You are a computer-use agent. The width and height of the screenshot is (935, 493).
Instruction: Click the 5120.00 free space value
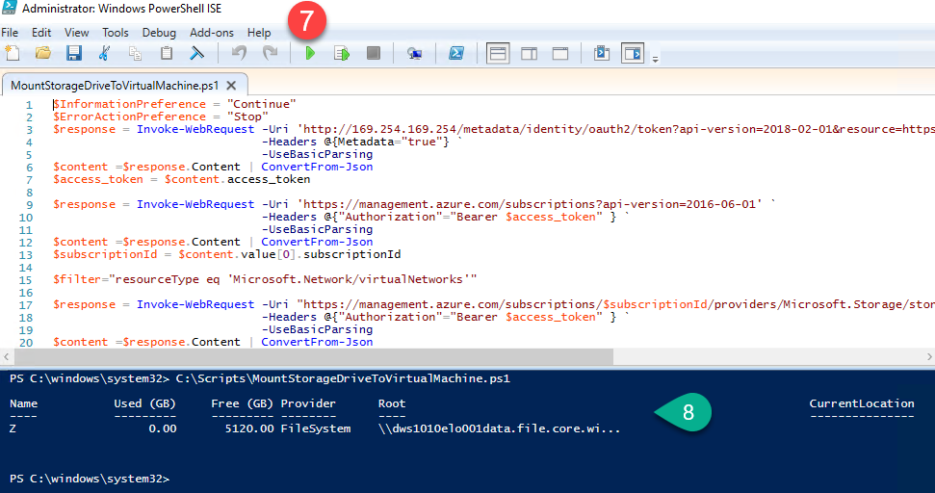(x=249, y=428)
